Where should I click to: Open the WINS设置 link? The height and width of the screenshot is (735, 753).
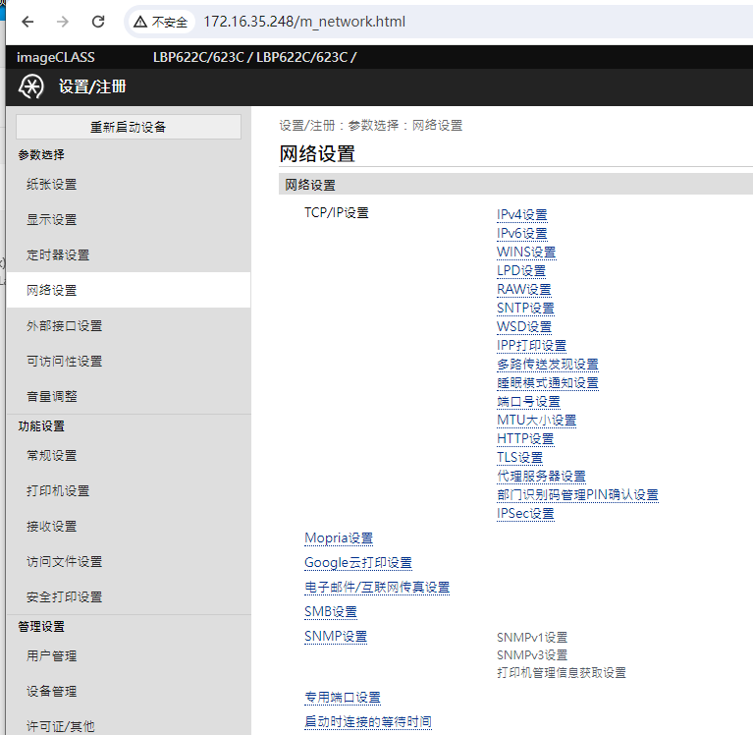tap(526, 253)
